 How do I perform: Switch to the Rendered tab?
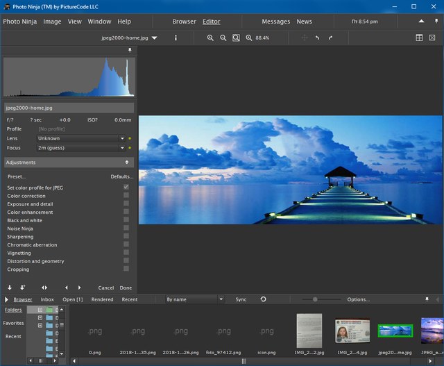(102, 299)
